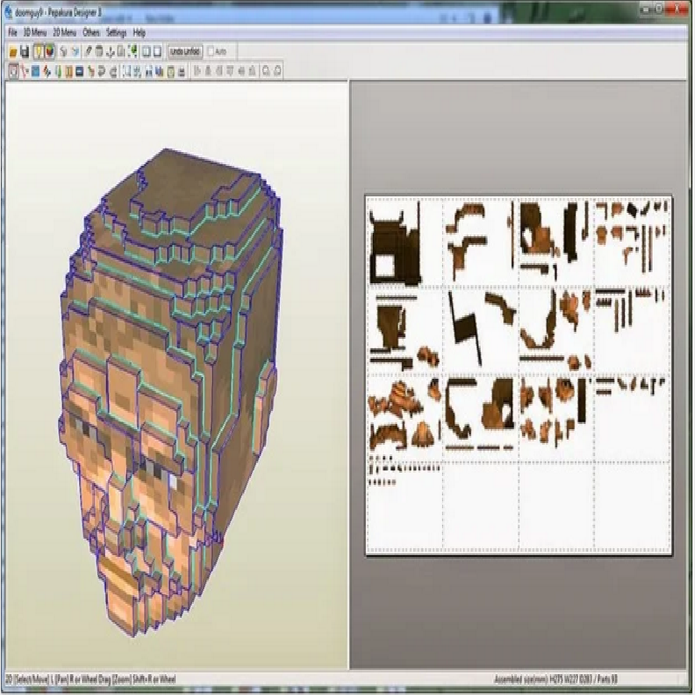Click the trash bin icon in top toolbar
The height and width of the screenshot is (695, 695).
99,52
